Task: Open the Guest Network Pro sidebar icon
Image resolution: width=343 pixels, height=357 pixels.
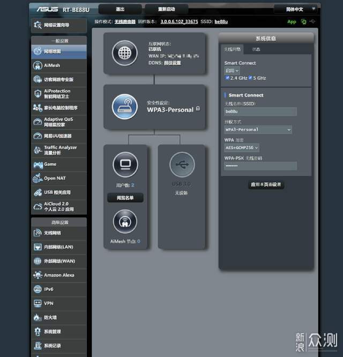Action: coord(38,79)
